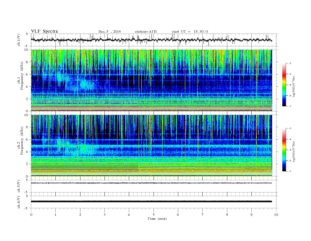Select the 'Time (min)' x-axis label

[x=157, y=219]
